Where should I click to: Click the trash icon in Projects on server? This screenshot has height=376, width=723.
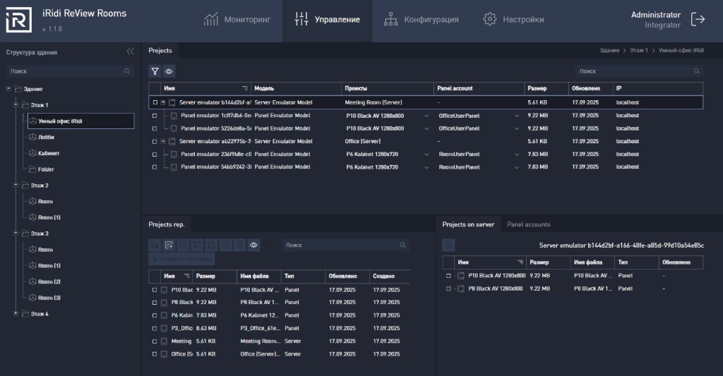[448, 245]
